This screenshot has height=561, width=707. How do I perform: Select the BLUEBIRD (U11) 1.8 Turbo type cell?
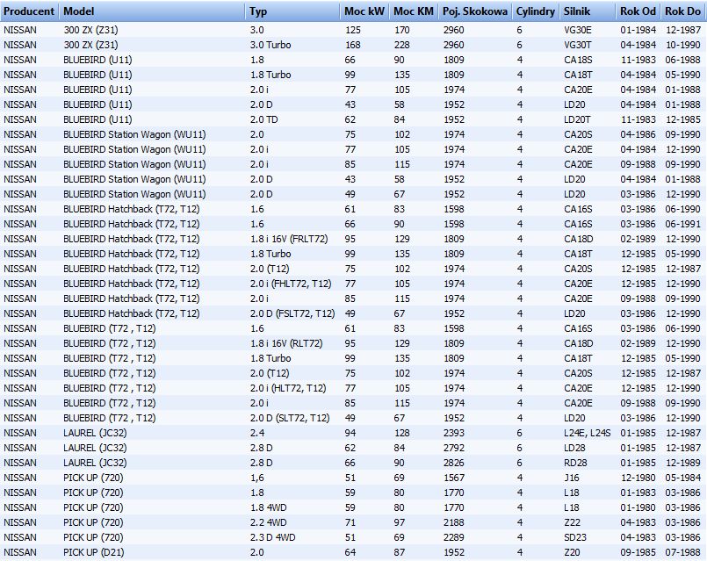click(x=271, y=75)
